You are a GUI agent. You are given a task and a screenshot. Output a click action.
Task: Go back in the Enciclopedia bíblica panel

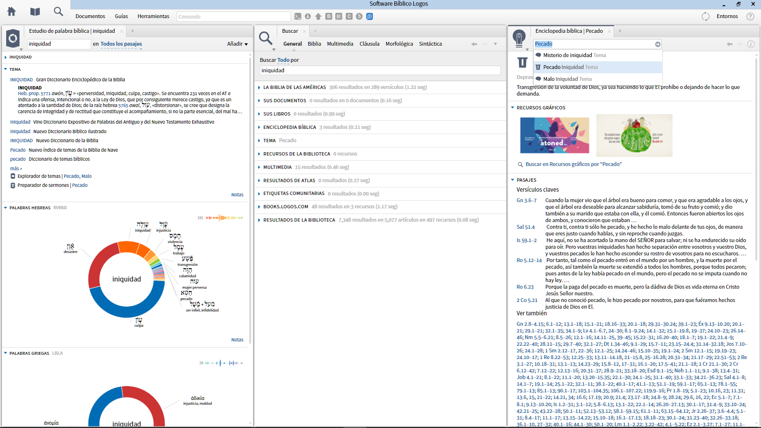click(730, 44)
